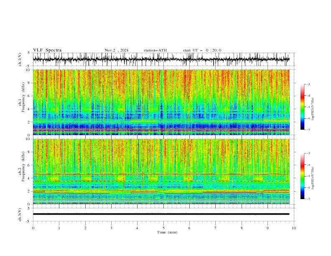Viewport: 331px width, 256px height.
Task: Select the date text "Nov.2 , 2024"
Action: tap(117, 50)
